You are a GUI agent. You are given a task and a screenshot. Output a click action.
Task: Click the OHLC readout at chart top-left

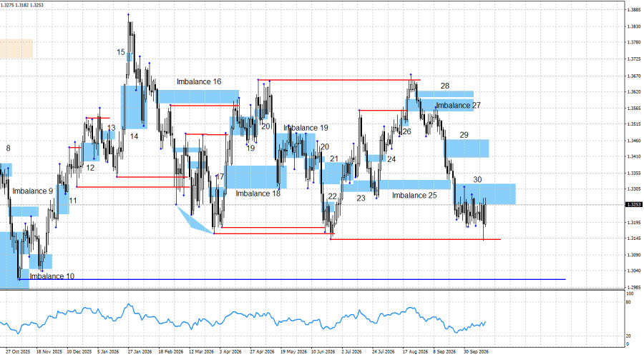pyautogui.click(x=22, y=5)
